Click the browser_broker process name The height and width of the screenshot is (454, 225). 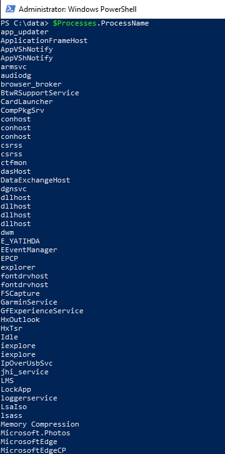click(31, 84)
